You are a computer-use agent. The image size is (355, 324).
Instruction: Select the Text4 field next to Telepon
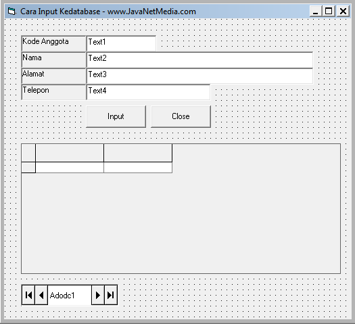[x=148, y=92]
